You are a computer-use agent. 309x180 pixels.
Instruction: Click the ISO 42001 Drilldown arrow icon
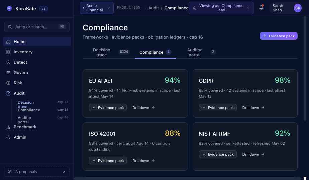153,161
